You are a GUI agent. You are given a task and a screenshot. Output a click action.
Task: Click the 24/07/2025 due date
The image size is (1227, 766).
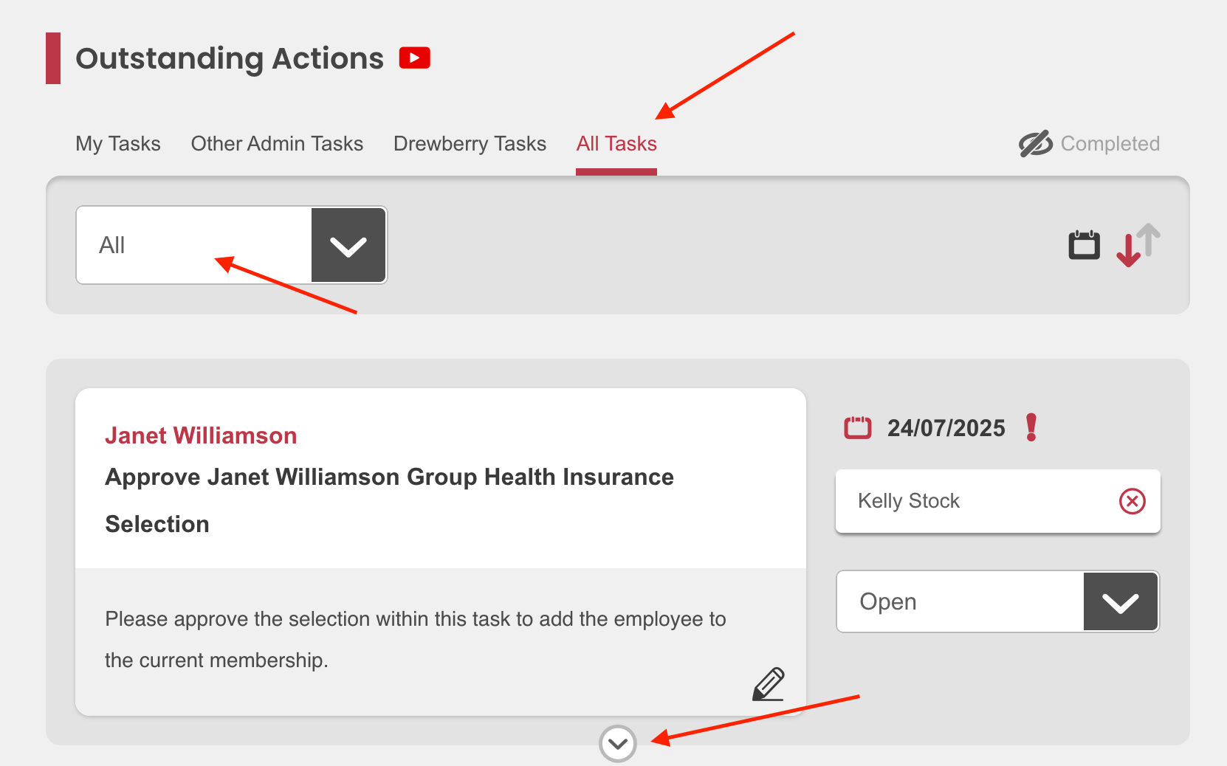pos(946,428)
